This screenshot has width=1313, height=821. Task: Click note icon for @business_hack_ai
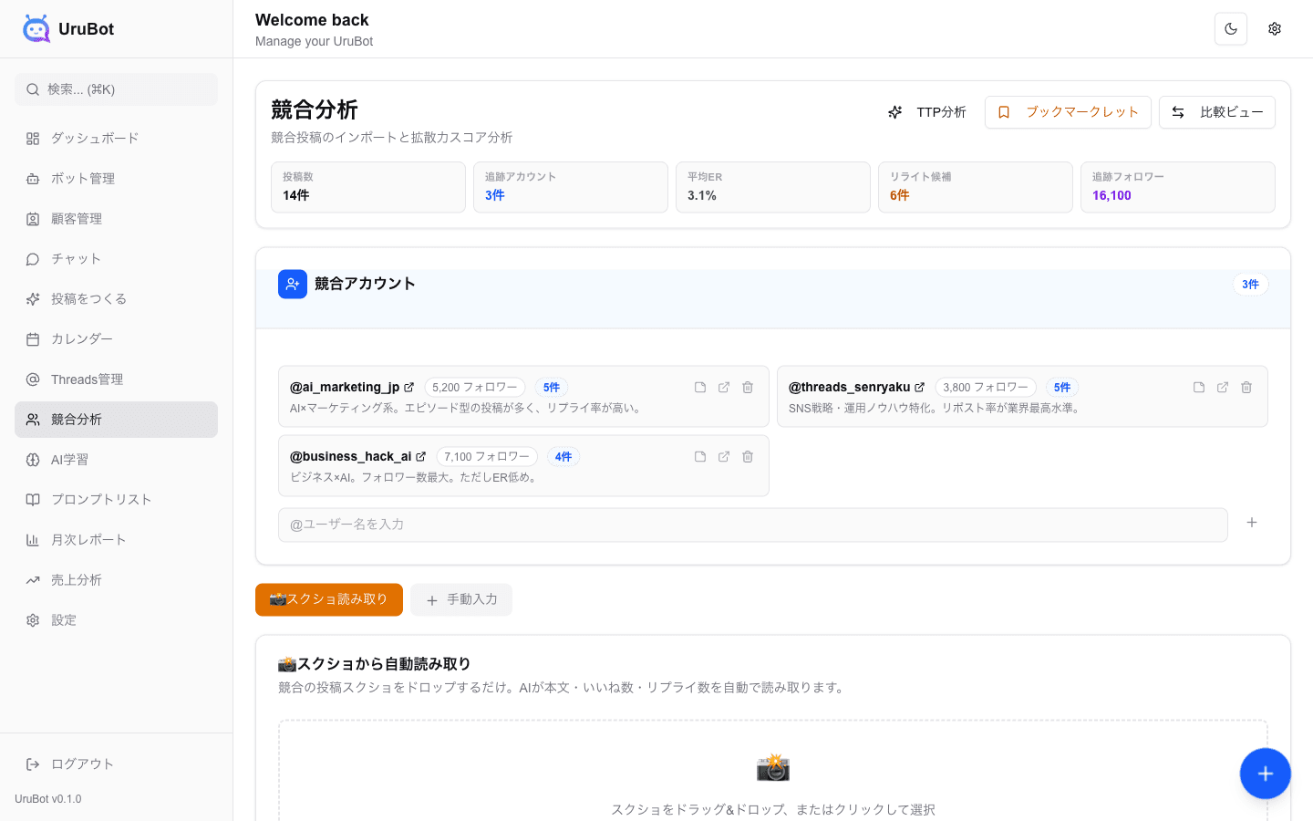pos(700,457)
